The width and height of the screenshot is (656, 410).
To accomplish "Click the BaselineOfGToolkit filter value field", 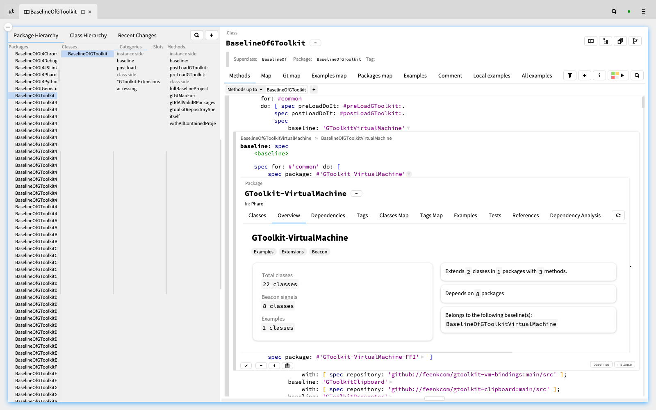I will coord(286,90).
